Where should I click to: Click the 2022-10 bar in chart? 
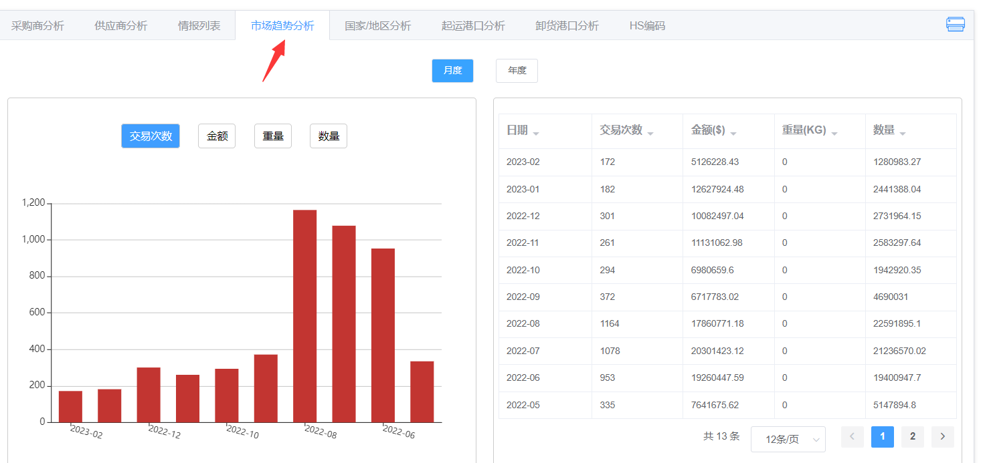click(x=227, y=396)
